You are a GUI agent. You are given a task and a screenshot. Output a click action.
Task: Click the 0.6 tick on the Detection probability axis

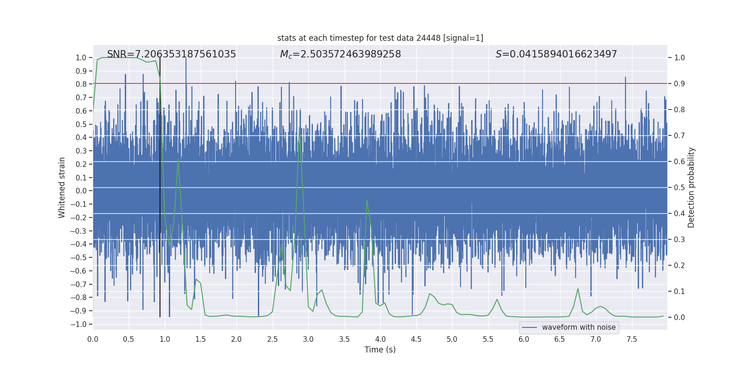tap(679, 162)
